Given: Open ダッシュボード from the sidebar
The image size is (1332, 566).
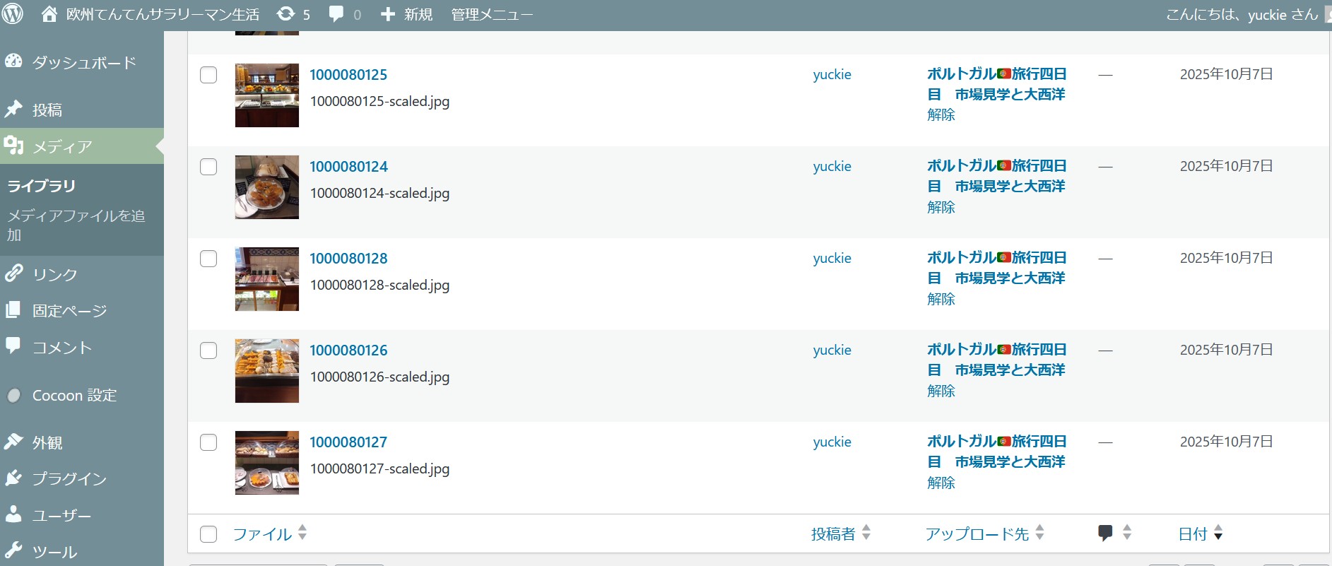Looking at the screenshot, I should point(83,62).
